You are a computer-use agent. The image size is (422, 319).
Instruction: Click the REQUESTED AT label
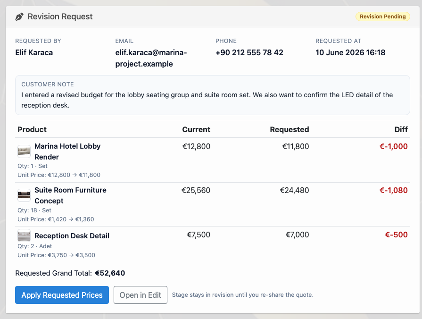tap(338, 41)
